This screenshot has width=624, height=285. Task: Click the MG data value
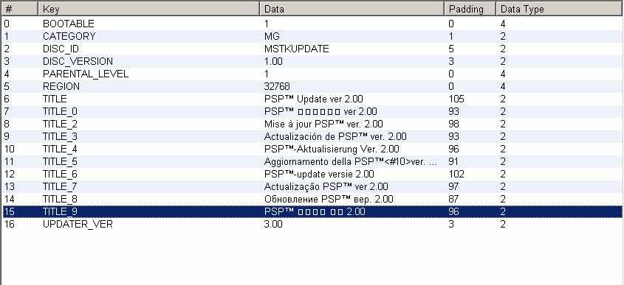tap(272, 37)
